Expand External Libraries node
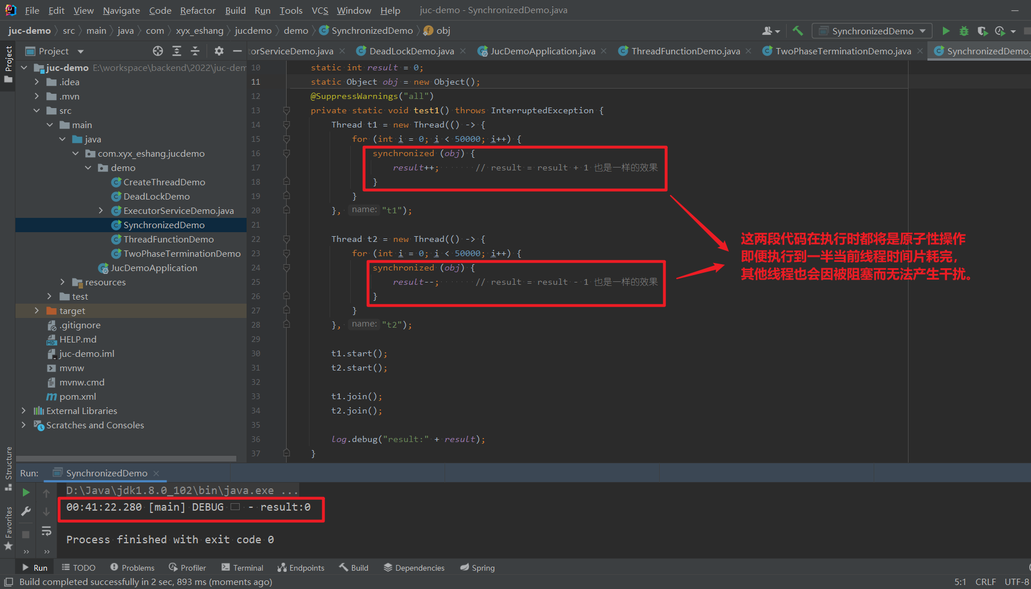Screen dimensions: 1031x589 click(x=23, y=411)
